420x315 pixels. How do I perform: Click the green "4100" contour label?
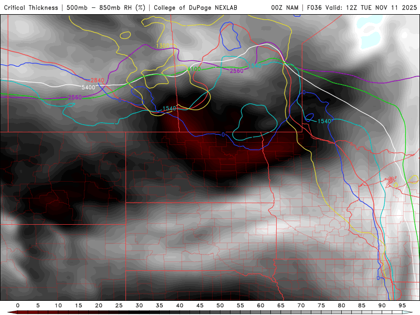coord(194,69)
